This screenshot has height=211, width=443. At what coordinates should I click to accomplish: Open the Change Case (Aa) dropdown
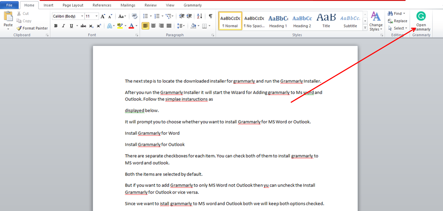pos(122,16)
